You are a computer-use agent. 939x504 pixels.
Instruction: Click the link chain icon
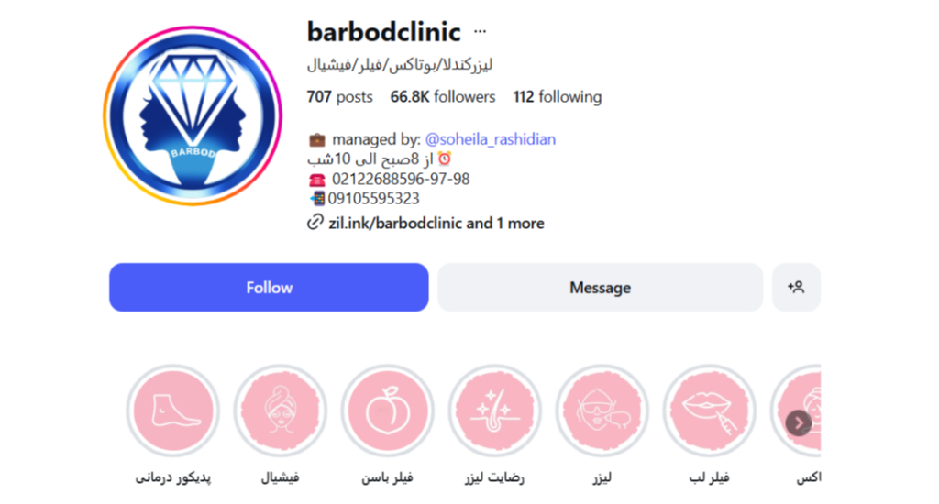coord(315,223)
